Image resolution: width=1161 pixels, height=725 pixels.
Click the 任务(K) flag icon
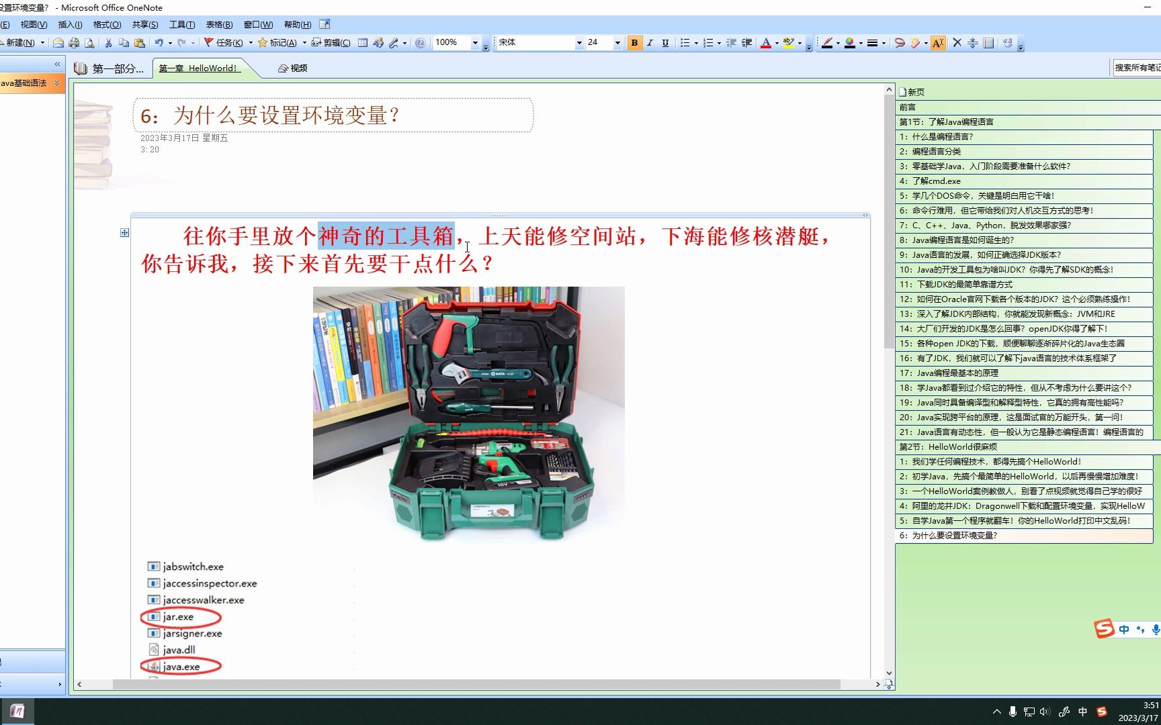tap(208, 42)
